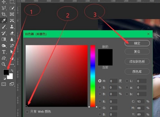Select the Eyedropper tool
Image resolution: width=160 pixels, height=117 pixels.
tap(4, 20)
